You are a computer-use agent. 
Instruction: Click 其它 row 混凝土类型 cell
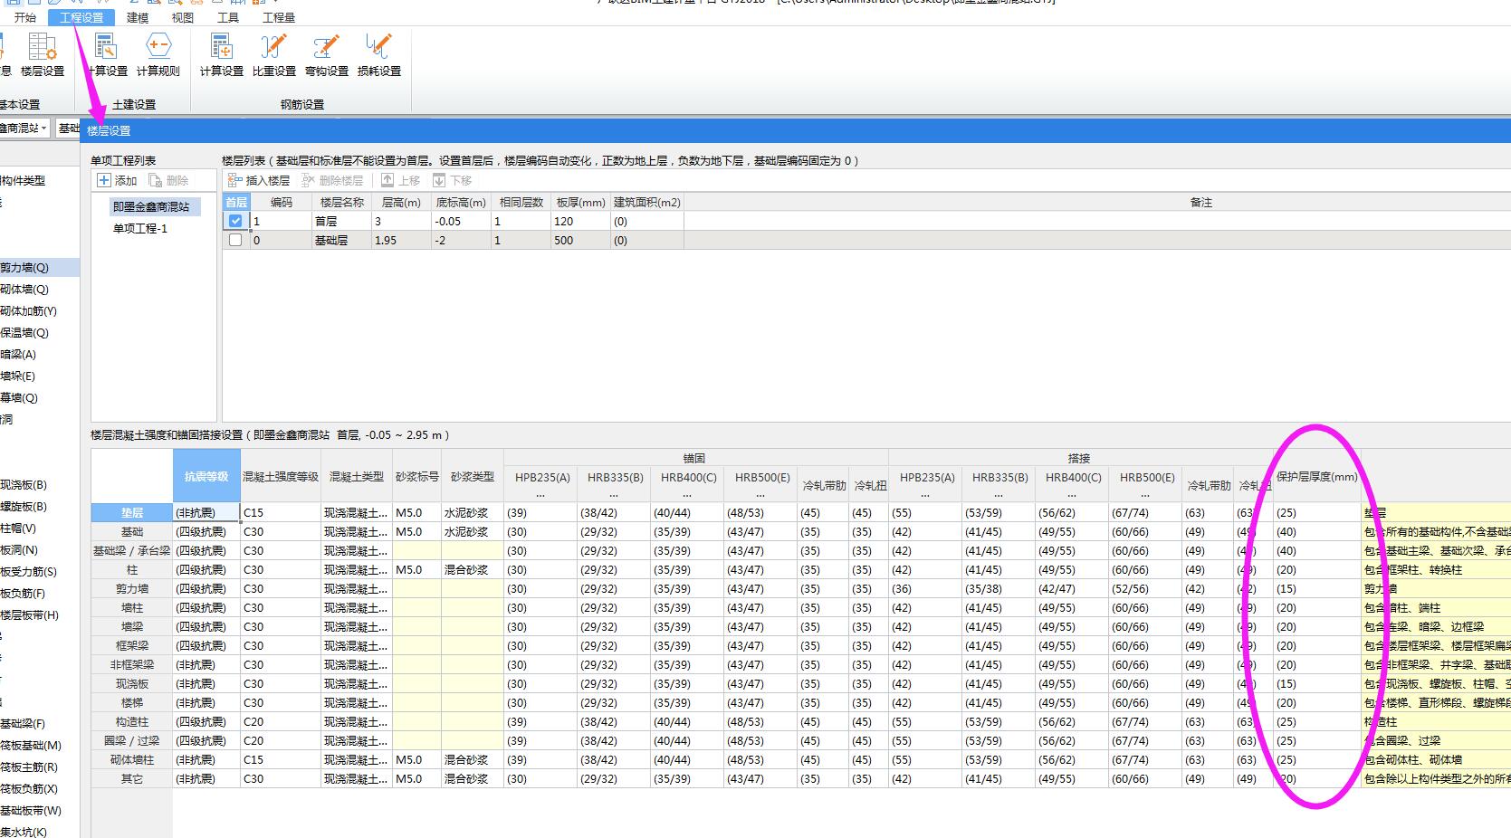coord(357,779)
